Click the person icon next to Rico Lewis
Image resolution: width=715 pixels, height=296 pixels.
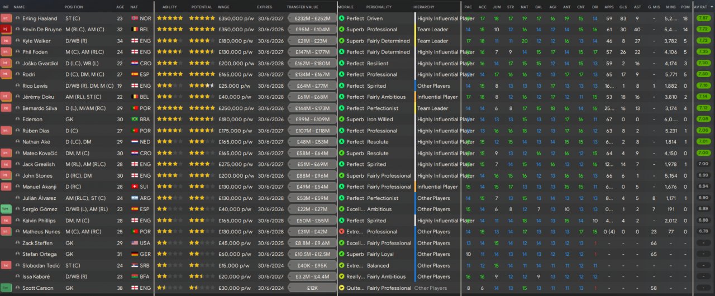[x=18, y=85]
